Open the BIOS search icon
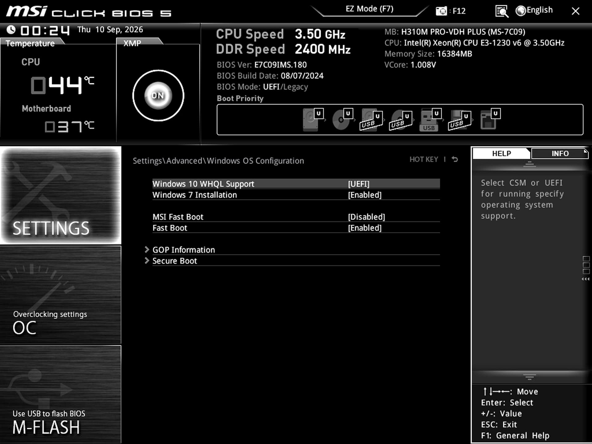 pos(502,11)
